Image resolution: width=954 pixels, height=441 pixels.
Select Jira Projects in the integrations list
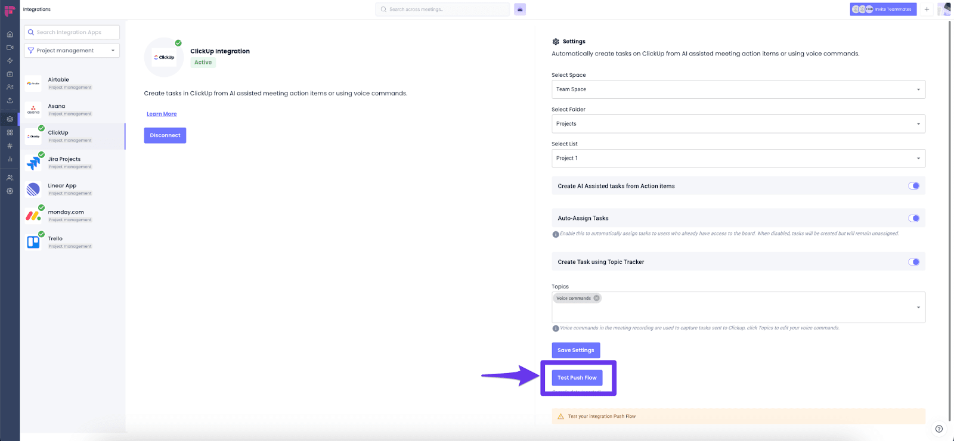pyautogui.click(x=73, y=163)
